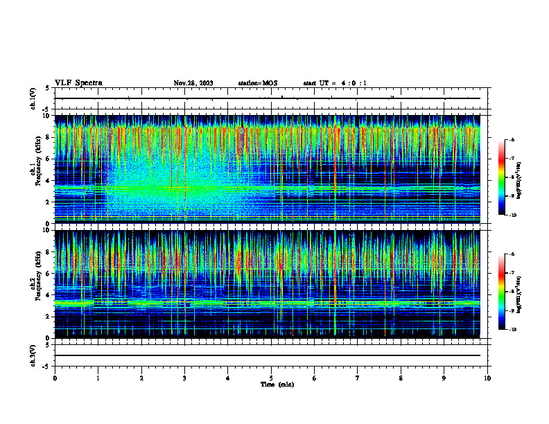Select the "2" tick on ch.1 frequency axis
This screenshot has width=549, height=424.
coord(49,202)
